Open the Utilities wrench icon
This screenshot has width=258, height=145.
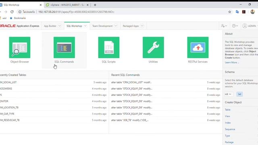click(153, 48)
